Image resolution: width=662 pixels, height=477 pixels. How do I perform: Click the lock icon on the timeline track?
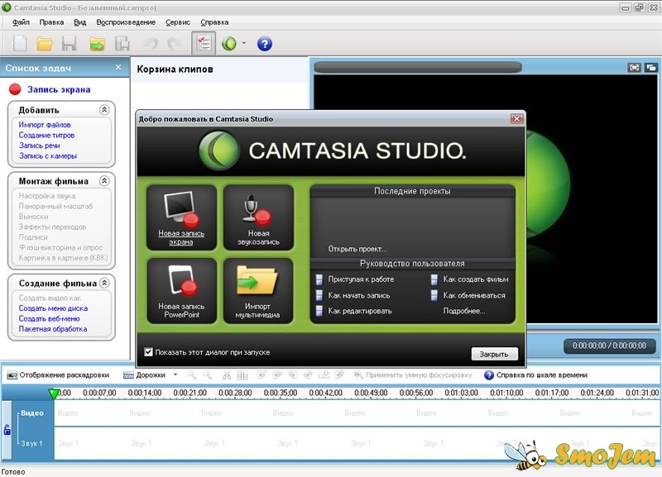tap(7, 429)
